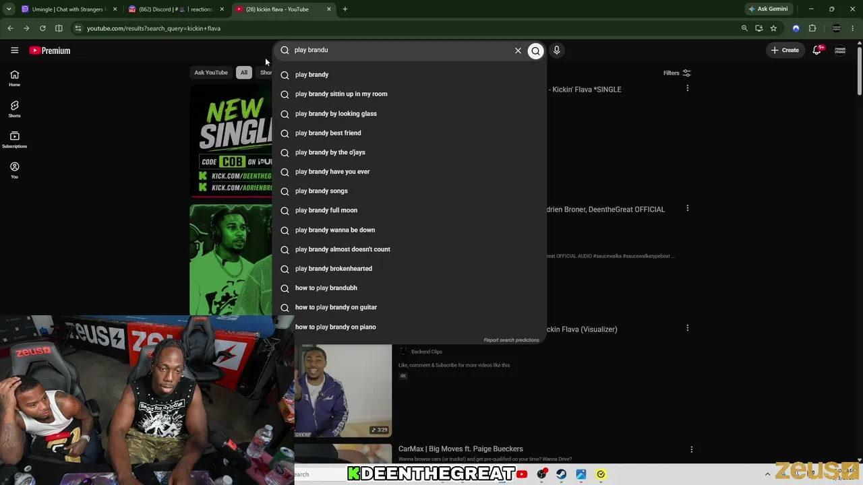Open Steam from the taskbar

coord(561,474)
